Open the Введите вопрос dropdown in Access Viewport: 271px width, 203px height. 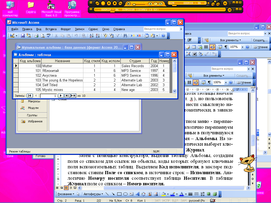181,29
